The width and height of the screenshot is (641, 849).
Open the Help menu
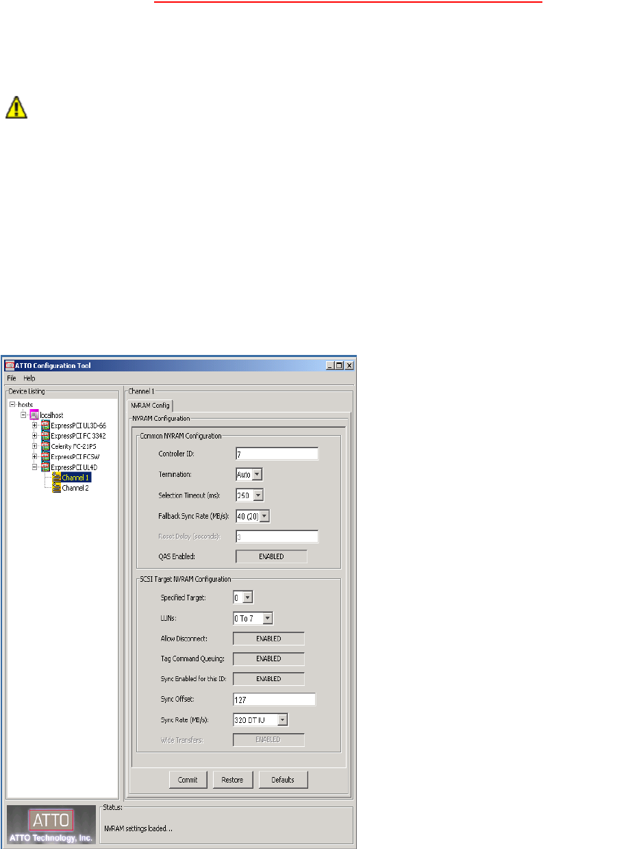pyautogui.click(x=29, y=378)
